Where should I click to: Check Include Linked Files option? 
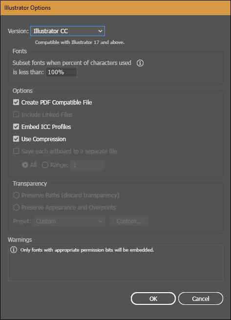pos(16,114)
